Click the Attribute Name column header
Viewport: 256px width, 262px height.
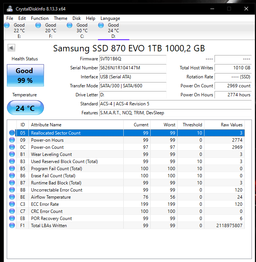(76, 125)
